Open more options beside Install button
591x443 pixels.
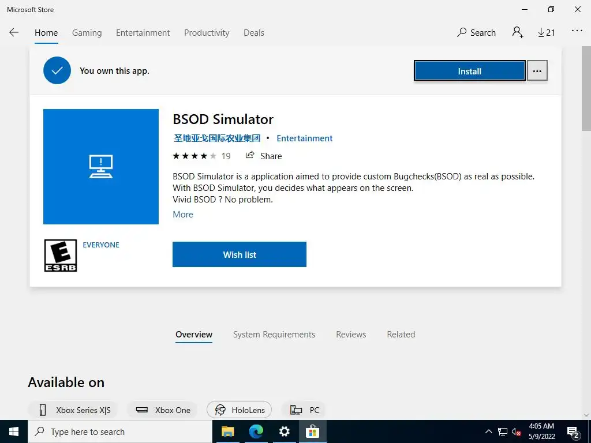537,71
